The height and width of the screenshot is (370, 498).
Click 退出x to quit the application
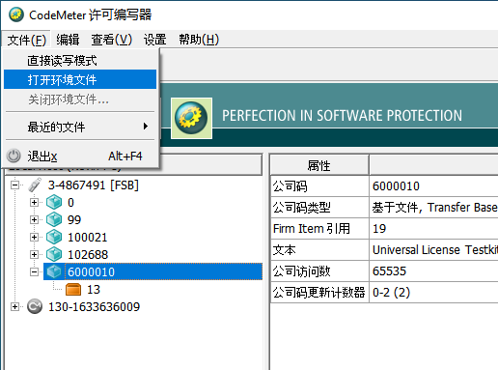80,157
